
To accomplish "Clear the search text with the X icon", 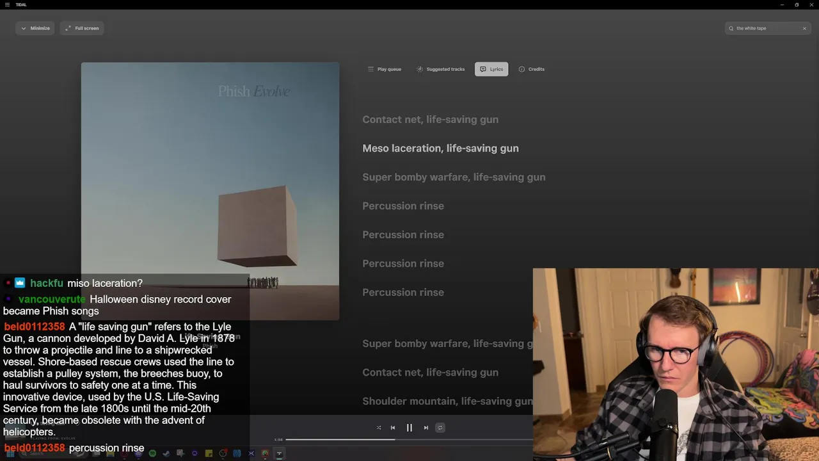I will 804,28.
